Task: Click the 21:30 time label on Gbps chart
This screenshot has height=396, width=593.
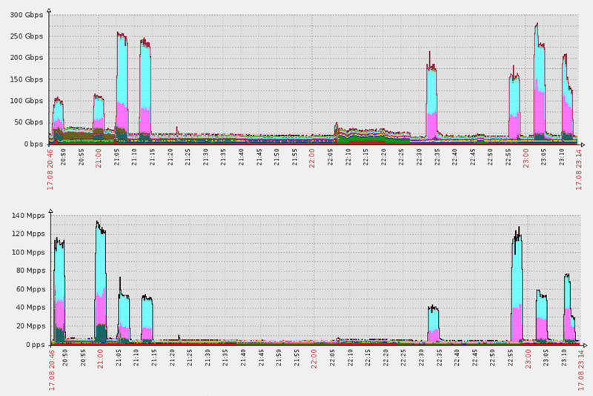Action: (x=206, y=156)
